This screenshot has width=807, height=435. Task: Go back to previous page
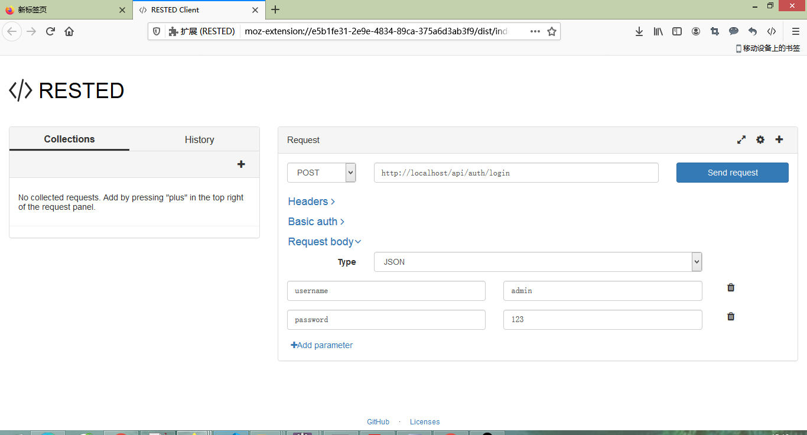12,31
